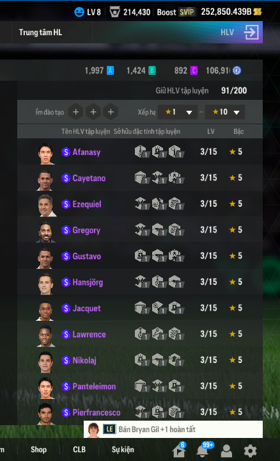Click the first plus training slot
The width and height of the screenshot is (280, 461).
pyautogui.click(x=75, y=112)
